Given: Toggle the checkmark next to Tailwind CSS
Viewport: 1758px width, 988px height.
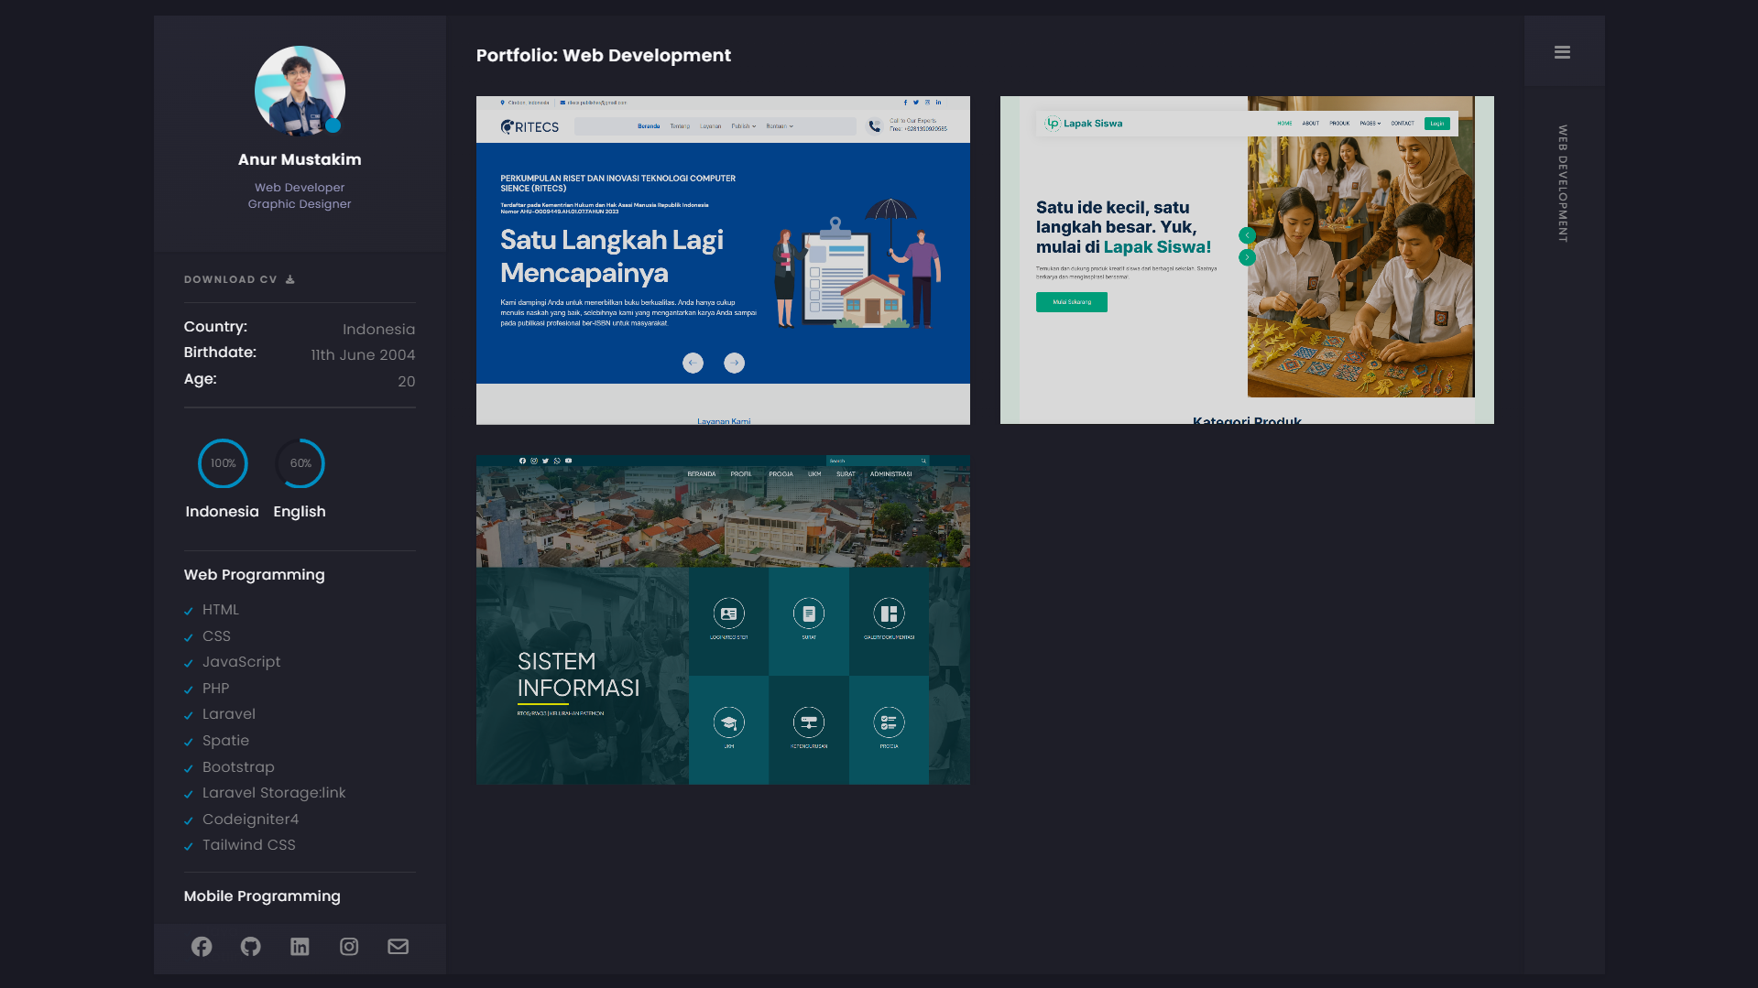Looking at the screenshot, I should (189, 846).
